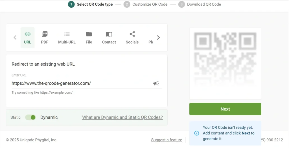This screenshot has width=289, height=148.
Task: Click the megaphone icon in URL field
Action: click(x=156, y=83)
